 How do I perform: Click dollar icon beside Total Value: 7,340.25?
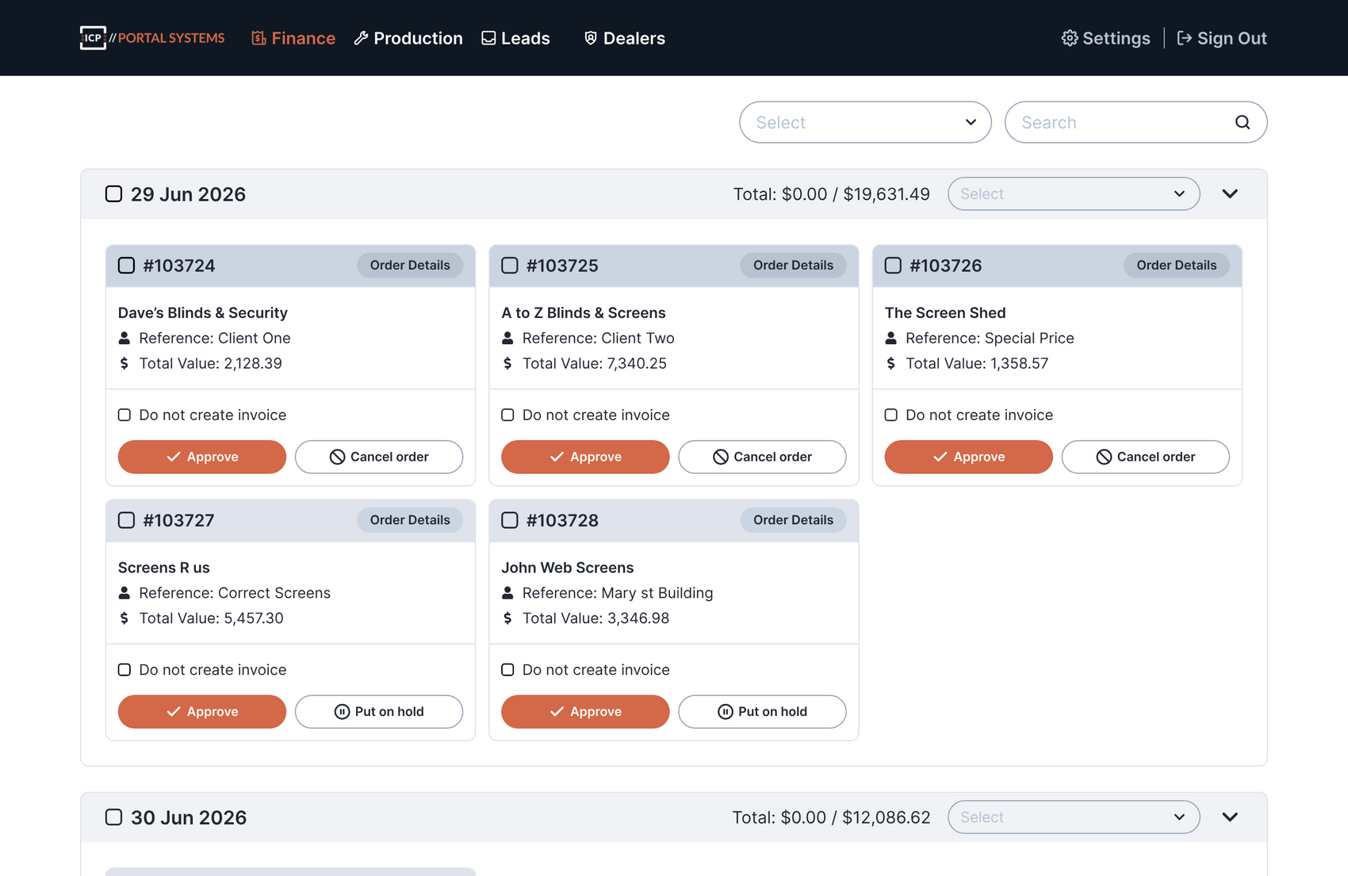pos(507,364)
